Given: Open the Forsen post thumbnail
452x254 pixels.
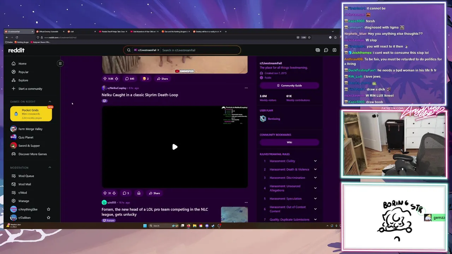Looking at the screenshot, I should (234, 214).
